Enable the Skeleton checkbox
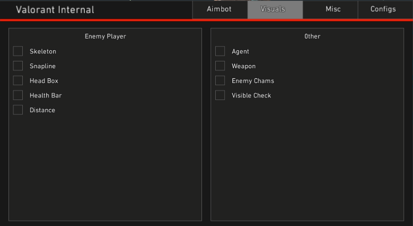Screen dimensions: 413x226 tap(18, 51)
